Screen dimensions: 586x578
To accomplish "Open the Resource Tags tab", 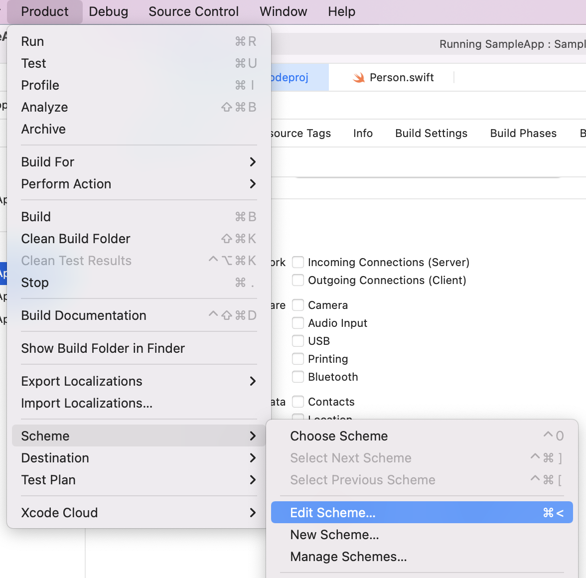I will pos(300,134).
